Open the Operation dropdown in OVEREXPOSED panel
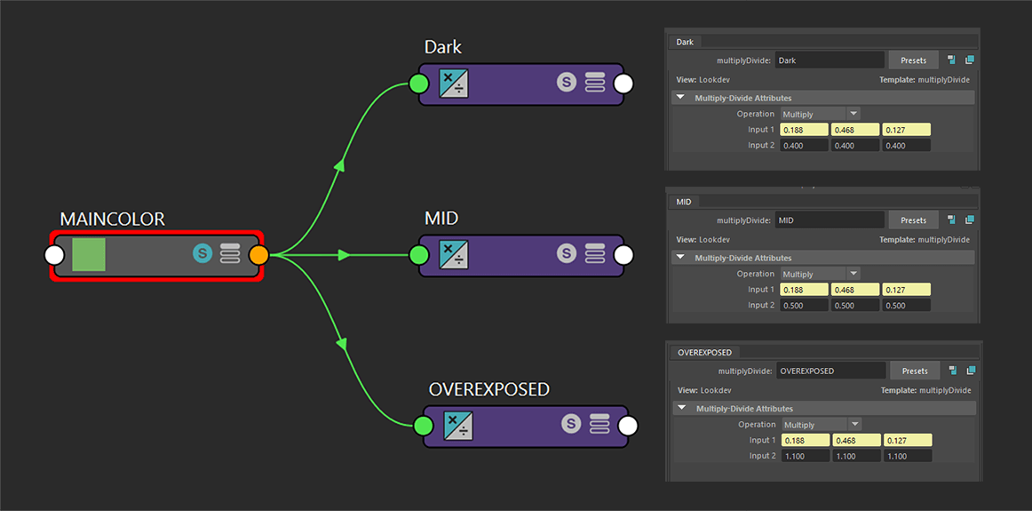This screenshot has width=1032, height=511. tap(822, 425)
